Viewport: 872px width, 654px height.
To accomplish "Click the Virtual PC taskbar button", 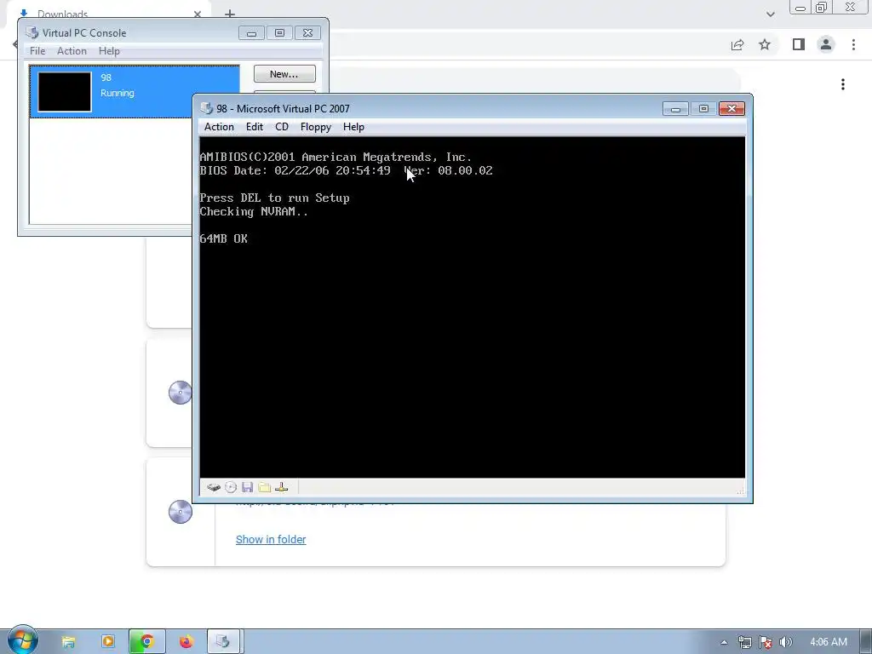I will [x=224, y=642].
